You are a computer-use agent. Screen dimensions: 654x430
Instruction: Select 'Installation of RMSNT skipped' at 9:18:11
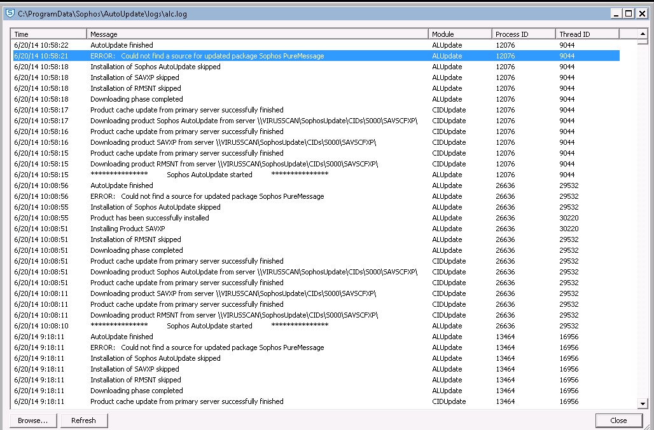tap(316, 380)
